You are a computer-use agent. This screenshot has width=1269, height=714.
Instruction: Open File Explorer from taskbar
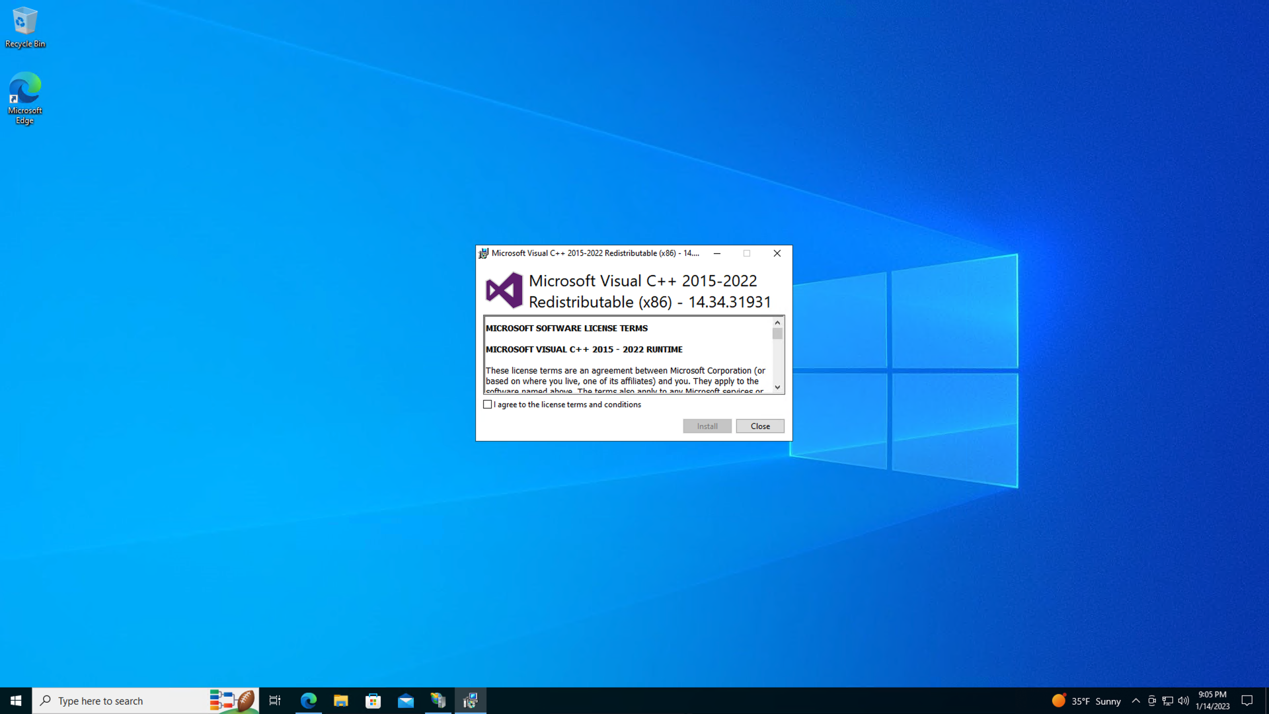[340, 701]
